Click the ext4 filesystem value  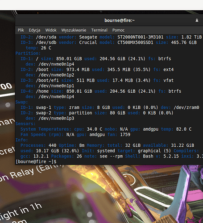pyautogui.click(x=169, y=70)
